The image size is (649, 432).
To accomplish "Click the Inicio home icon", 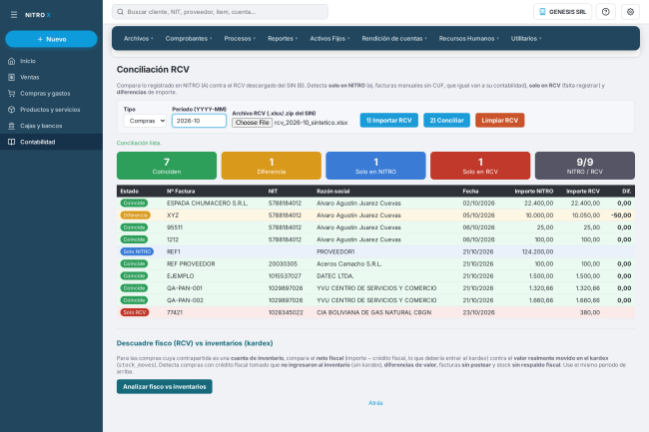I will (x=12, y=61).
